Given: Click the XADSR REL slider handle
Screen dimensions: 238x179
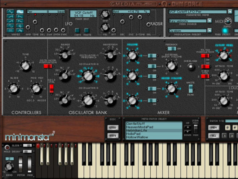Looking at the screenshot, I should click(149, 25).
